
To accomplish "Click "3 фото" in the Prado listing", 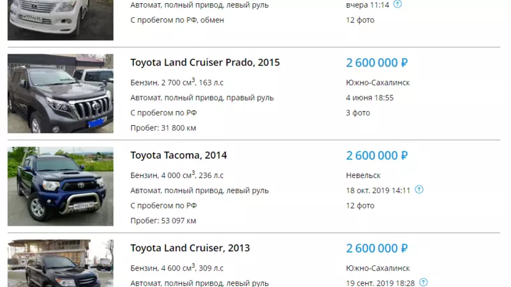I will [358, 113].
